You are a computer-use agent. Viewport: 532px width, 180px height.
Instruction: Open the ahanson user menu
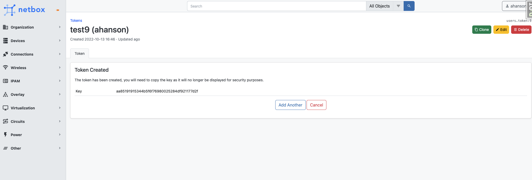click(516, 6)
